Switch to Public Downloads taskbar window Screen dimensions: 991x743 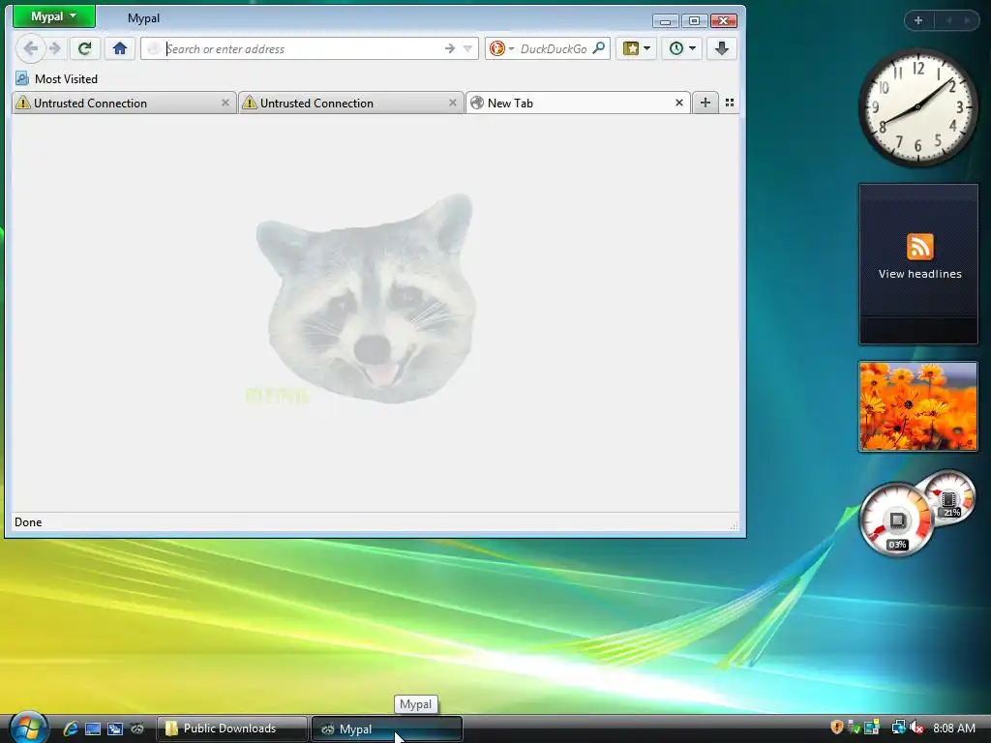pos(231,728)
